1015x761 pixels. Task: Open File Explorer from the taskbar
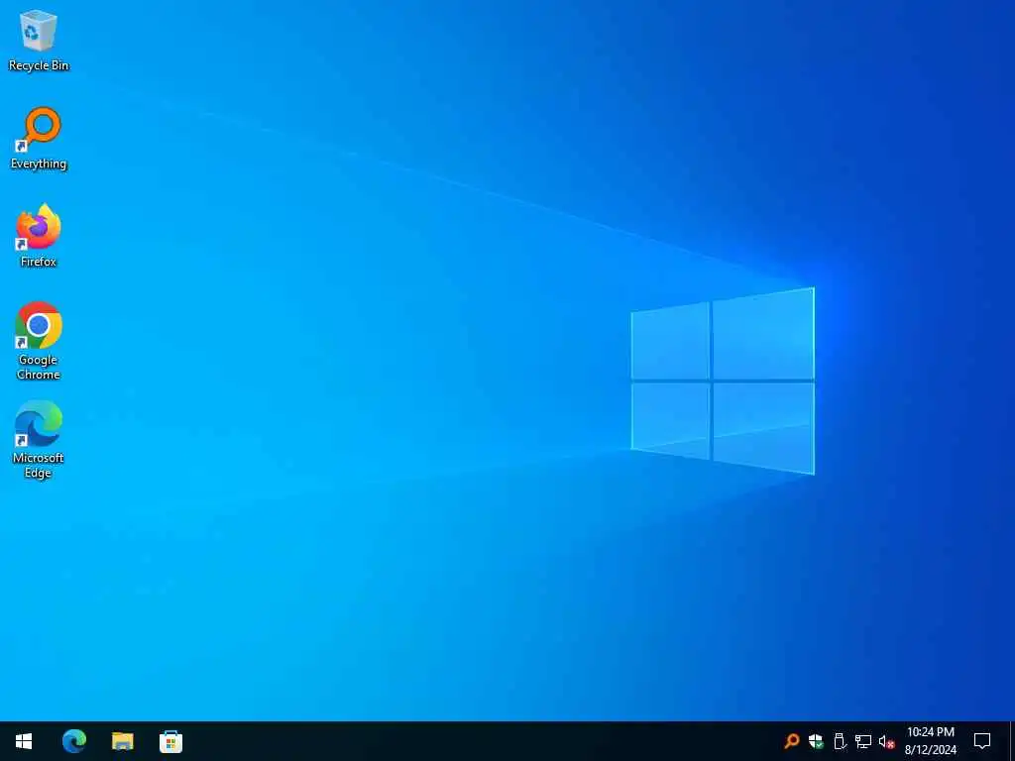point(122,741)
